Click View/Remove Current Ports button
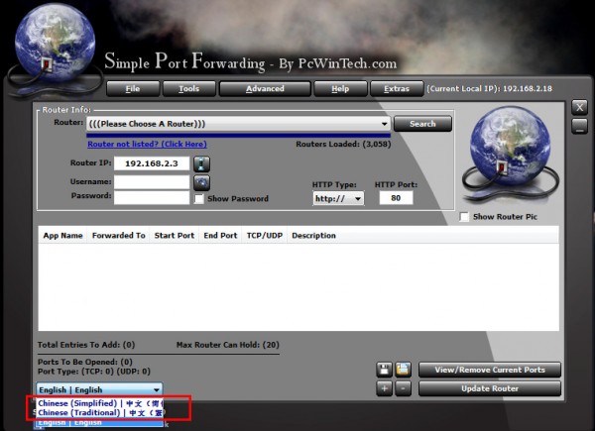595x431 pixels. 490,370
